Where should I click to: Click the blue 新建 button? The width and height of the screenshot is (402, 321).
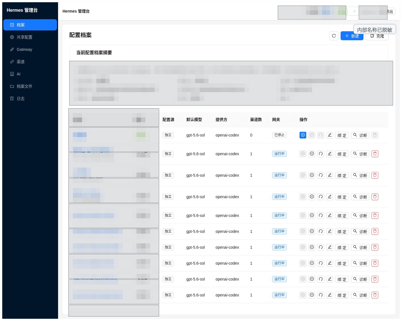pyautogui.click(x=352, y=36)
